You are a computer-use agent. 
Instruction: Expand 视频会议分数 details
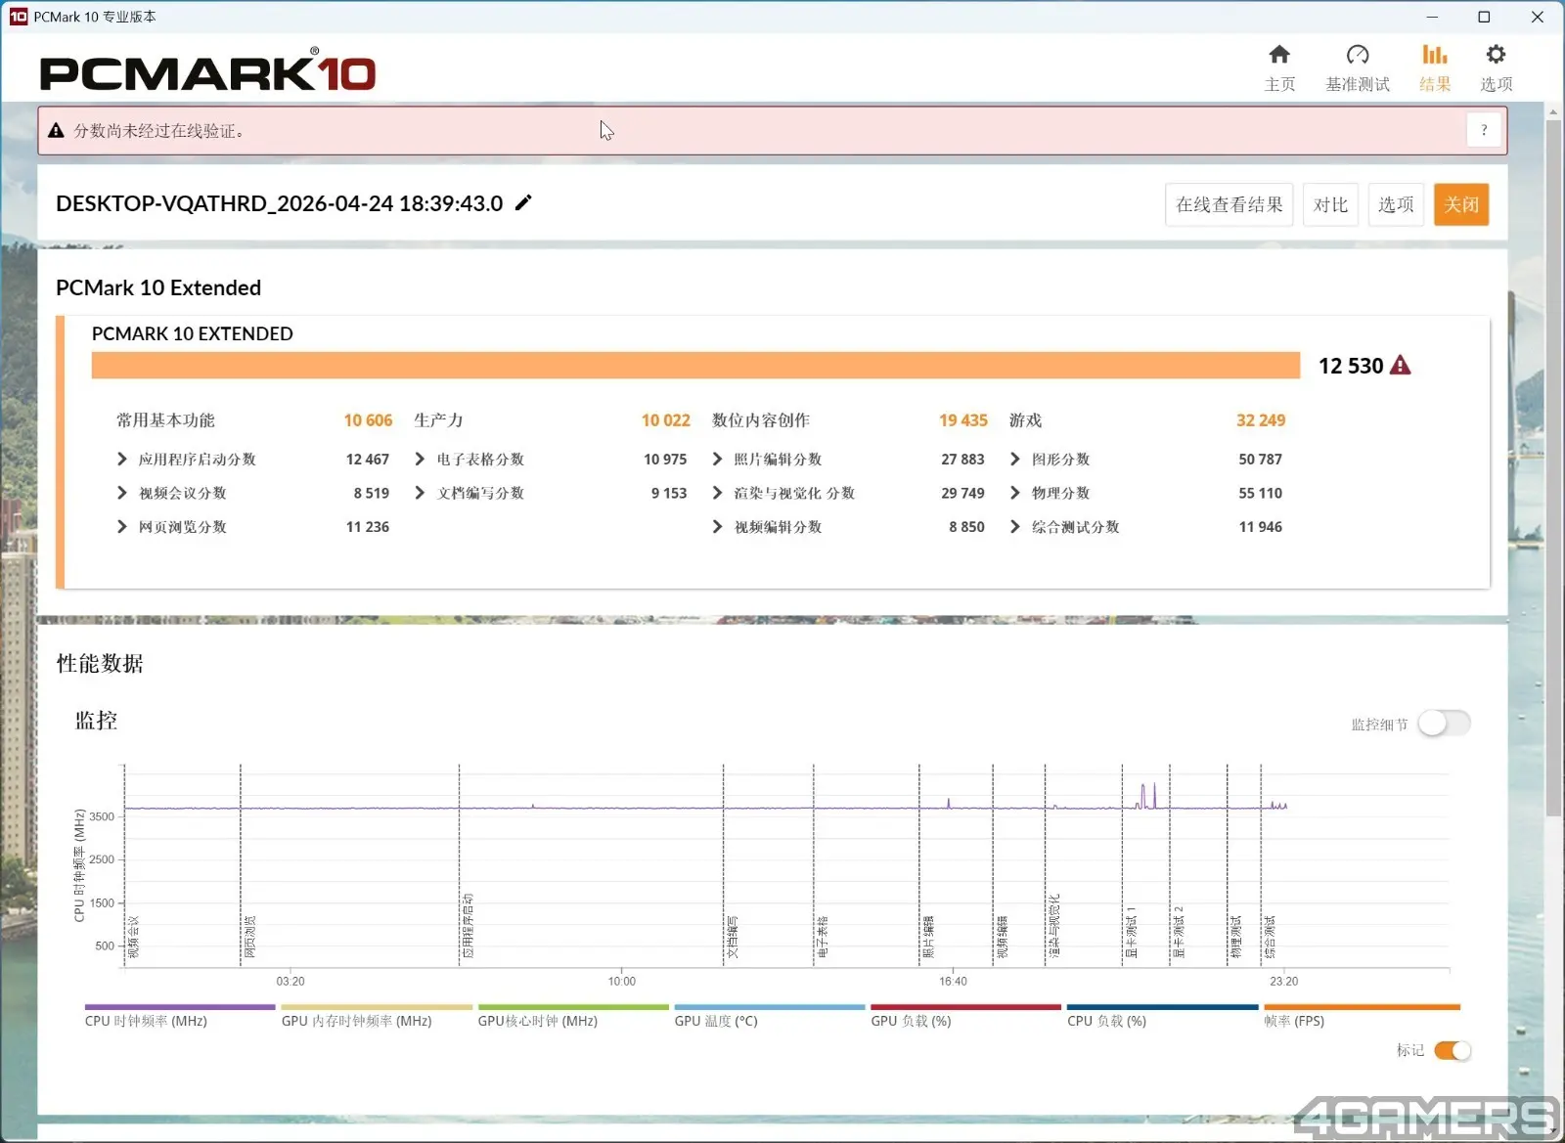pos(121,493)
